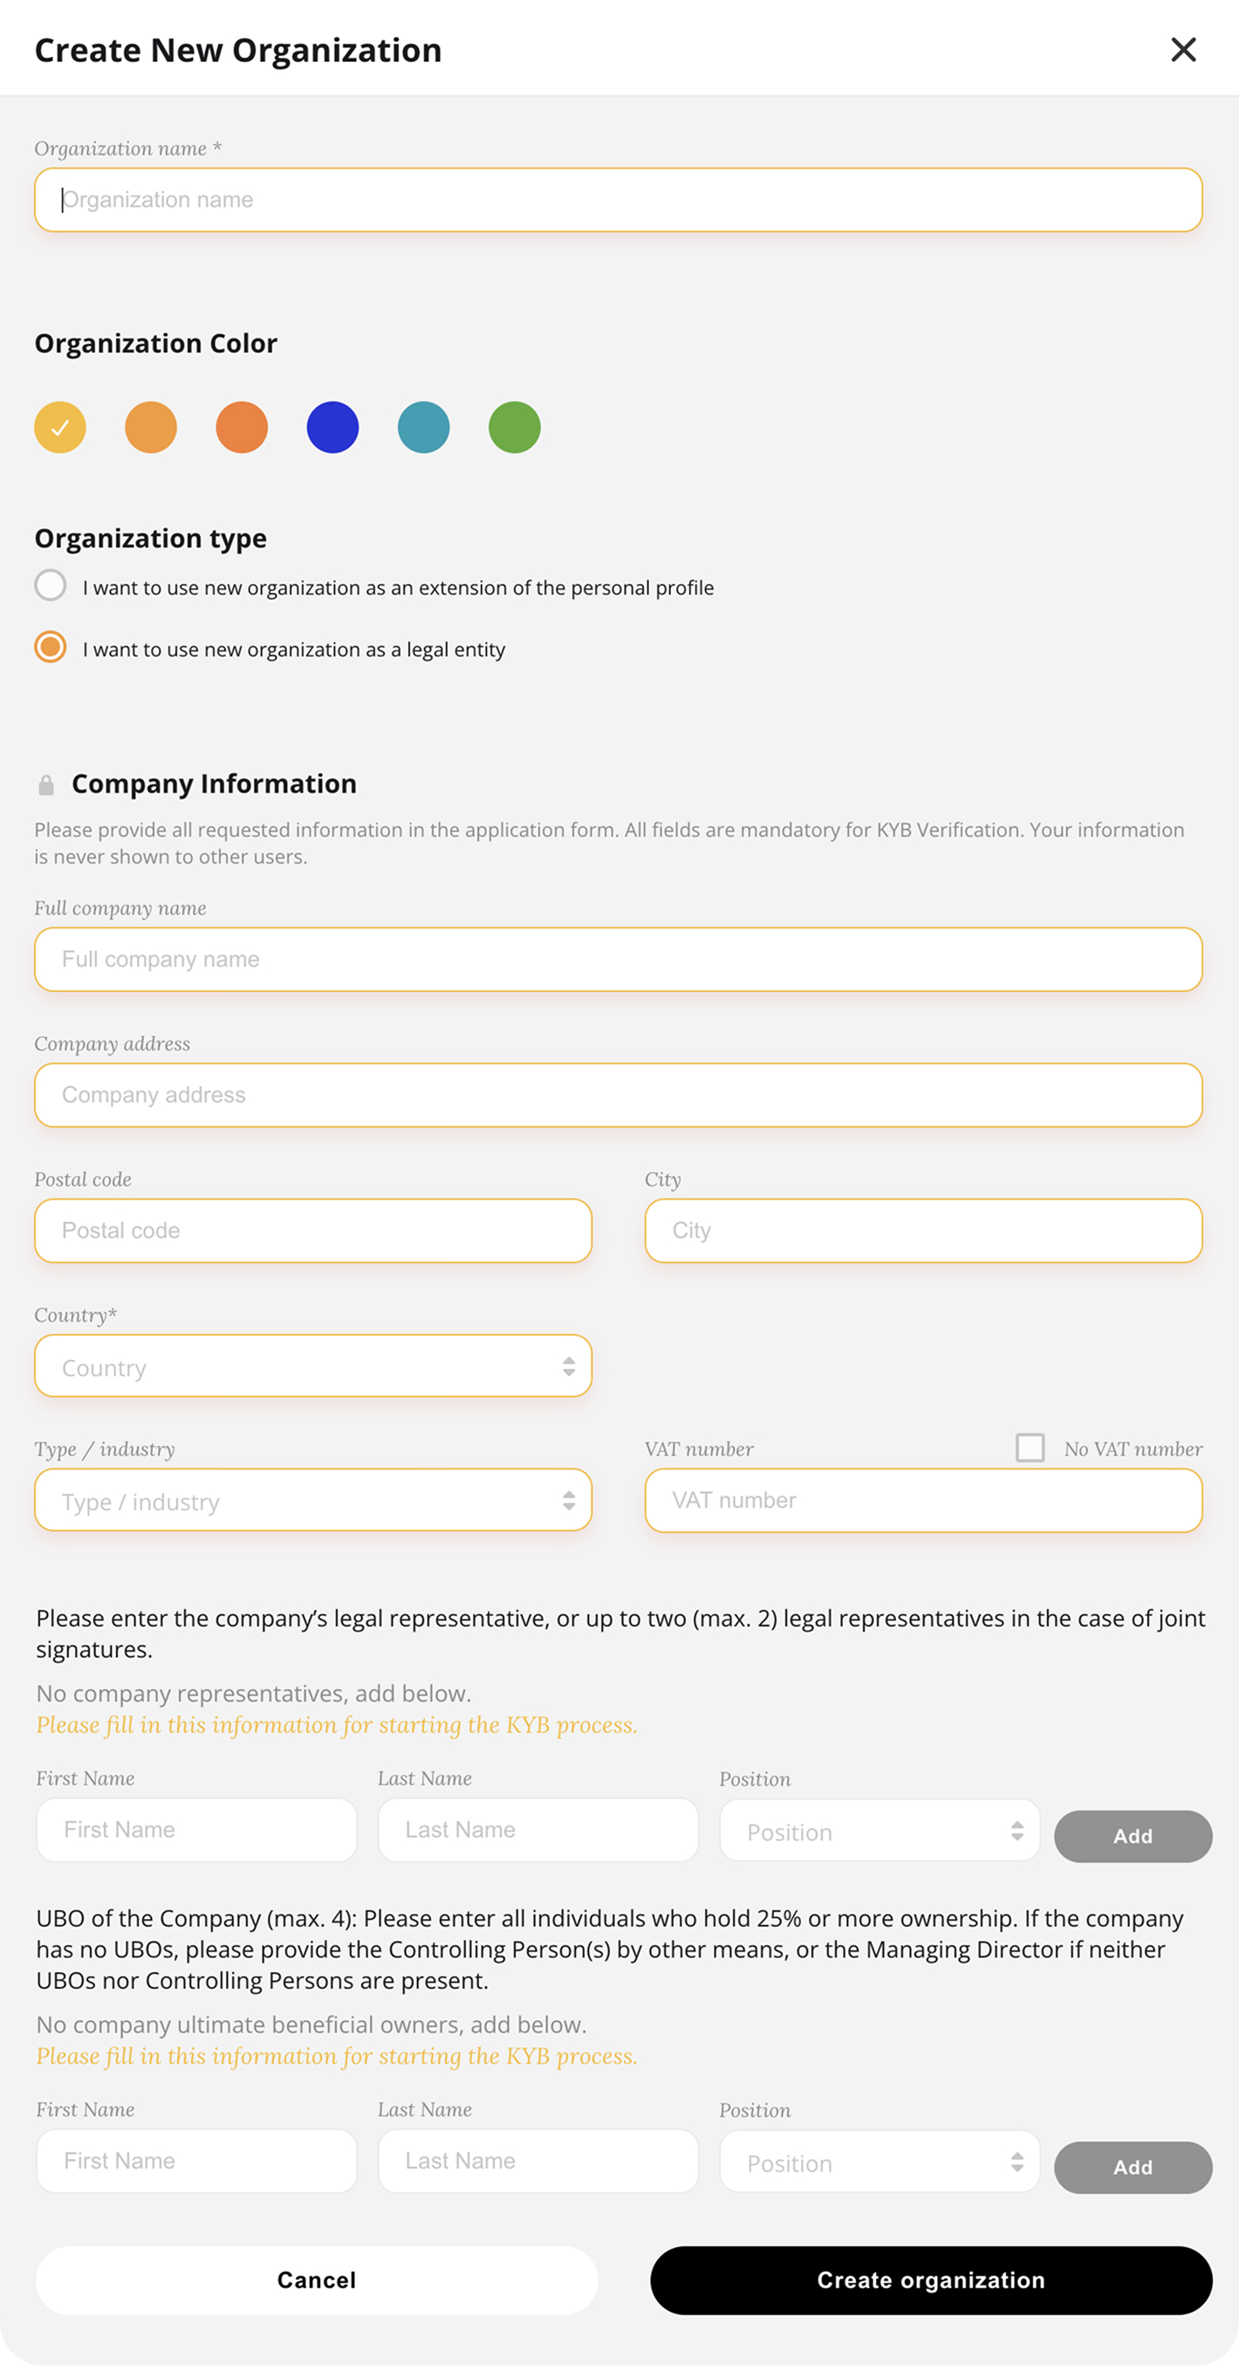
Task: Select the blue organization color
Action: tap(332, 427)
